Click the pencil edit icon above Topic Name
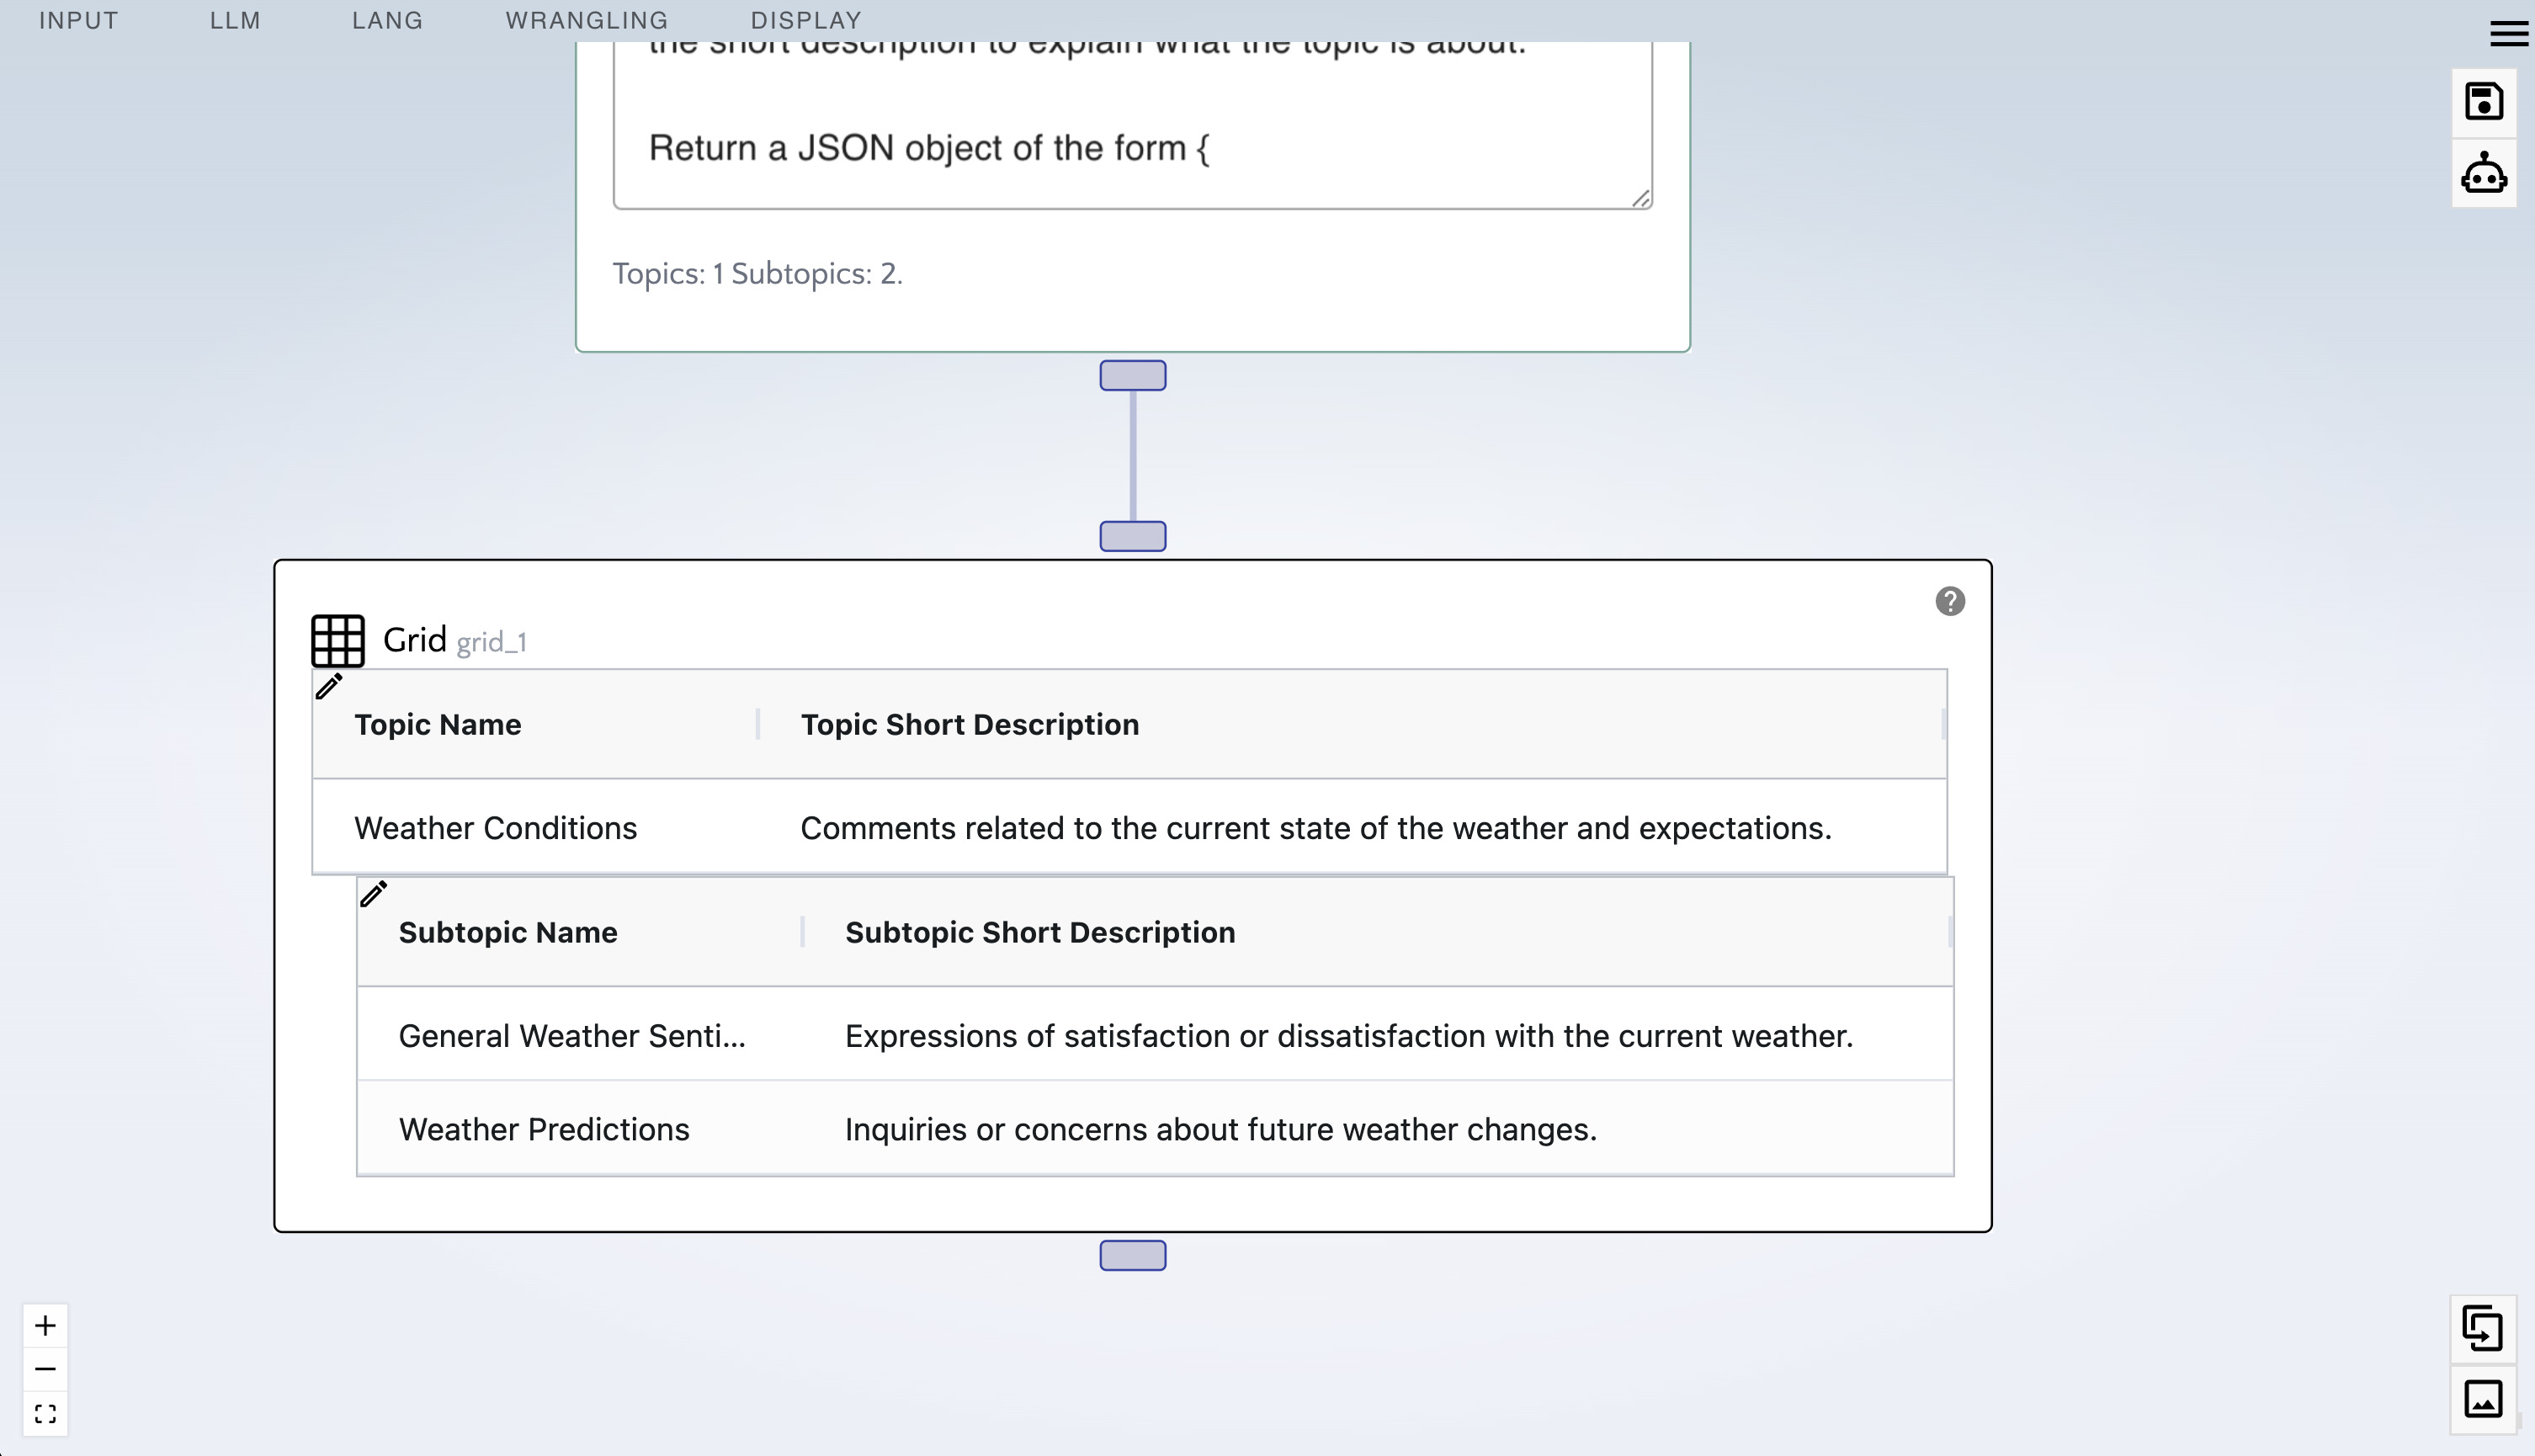Image resolution: width=2535 pixels, height=1456 pixels. pos(329,686)
